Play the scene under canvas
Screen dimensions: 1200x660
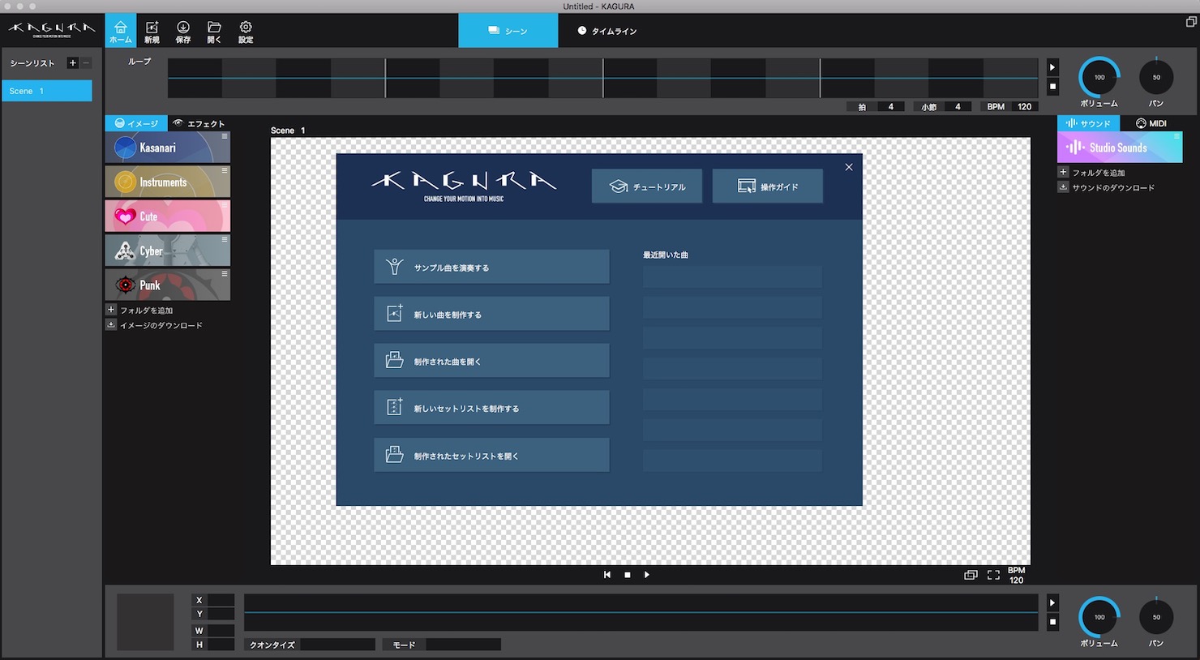click(646, 575)
